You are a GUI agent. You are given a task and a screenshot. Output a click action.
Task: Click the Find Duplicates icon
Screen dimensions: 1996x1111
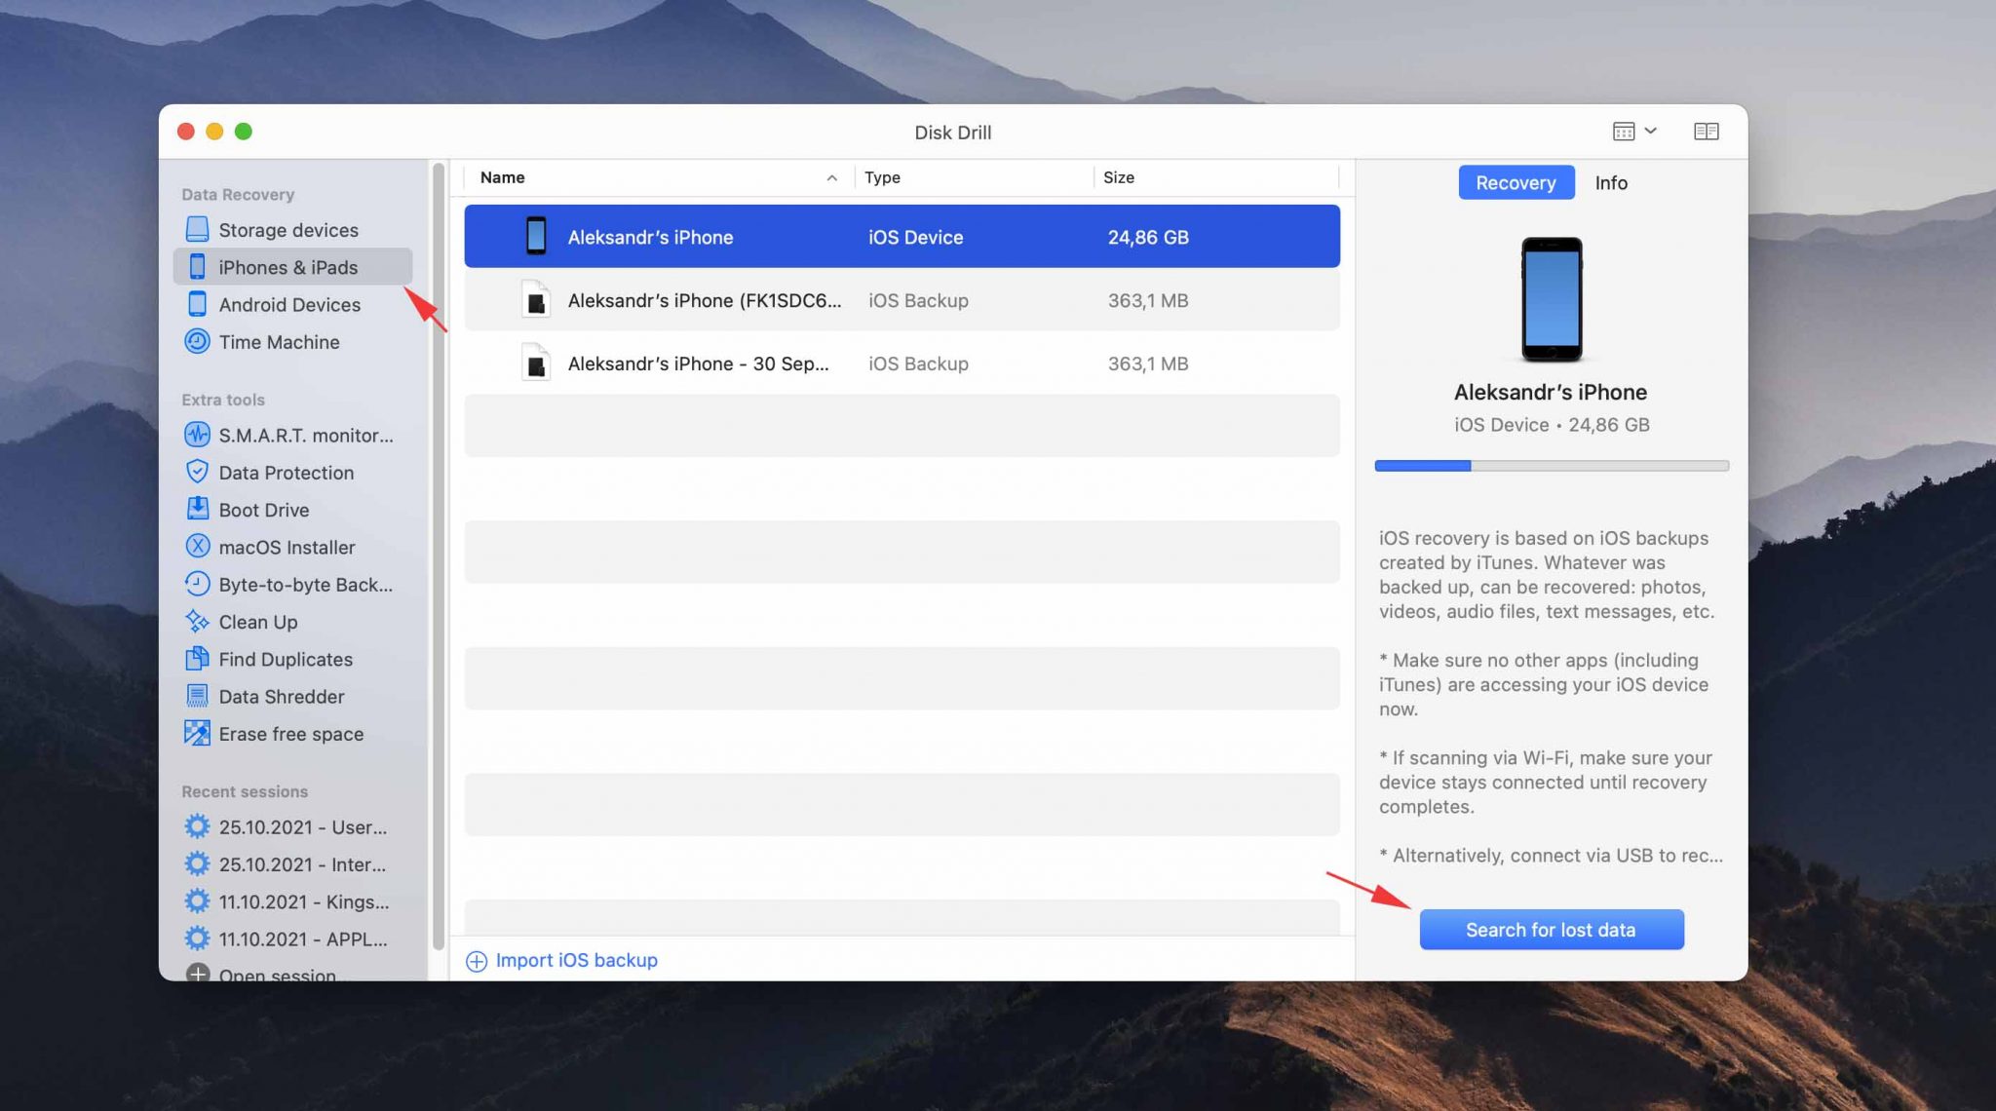(x=197, y=659)
